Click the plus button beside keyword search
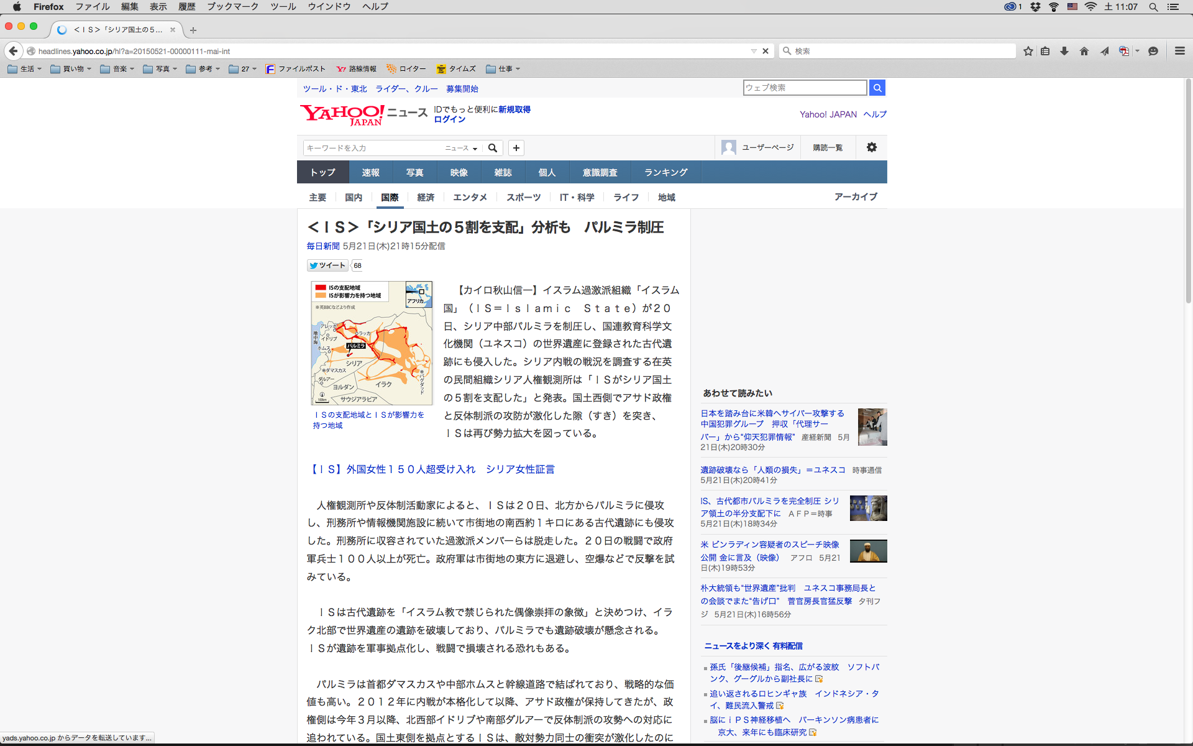Viewport: 1193px width, 746px height. point(516,148)
